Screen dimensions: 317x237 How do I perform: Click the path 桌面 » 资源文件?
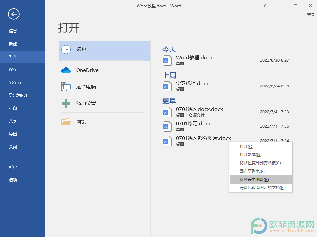(x=190, y=115)
